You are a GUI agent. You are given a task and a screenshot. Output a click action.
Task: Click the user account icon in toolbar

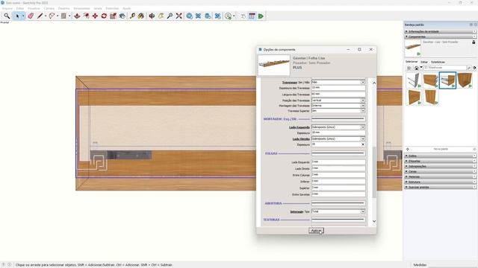point(228,16)
